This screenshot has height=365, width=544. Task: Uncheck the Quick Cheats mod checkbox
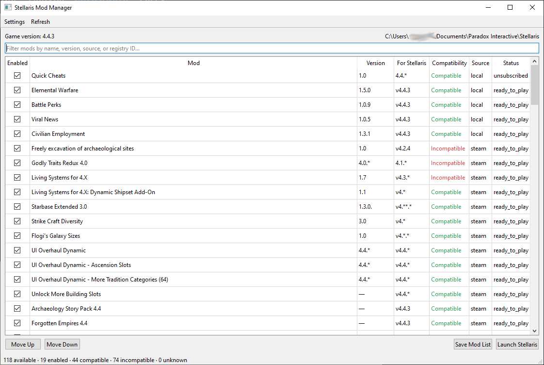tap(17, 75)
